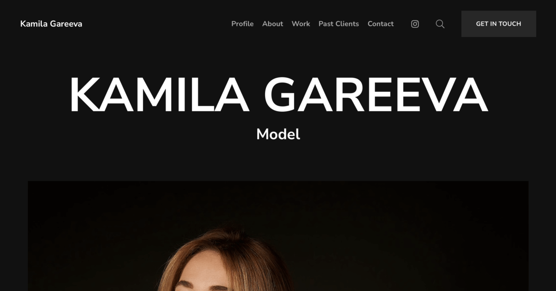Image resolution: width=556 pixels, height=291 pixels.
Task: Click the GET IN TOUCH button
Action: pos(499,24)
